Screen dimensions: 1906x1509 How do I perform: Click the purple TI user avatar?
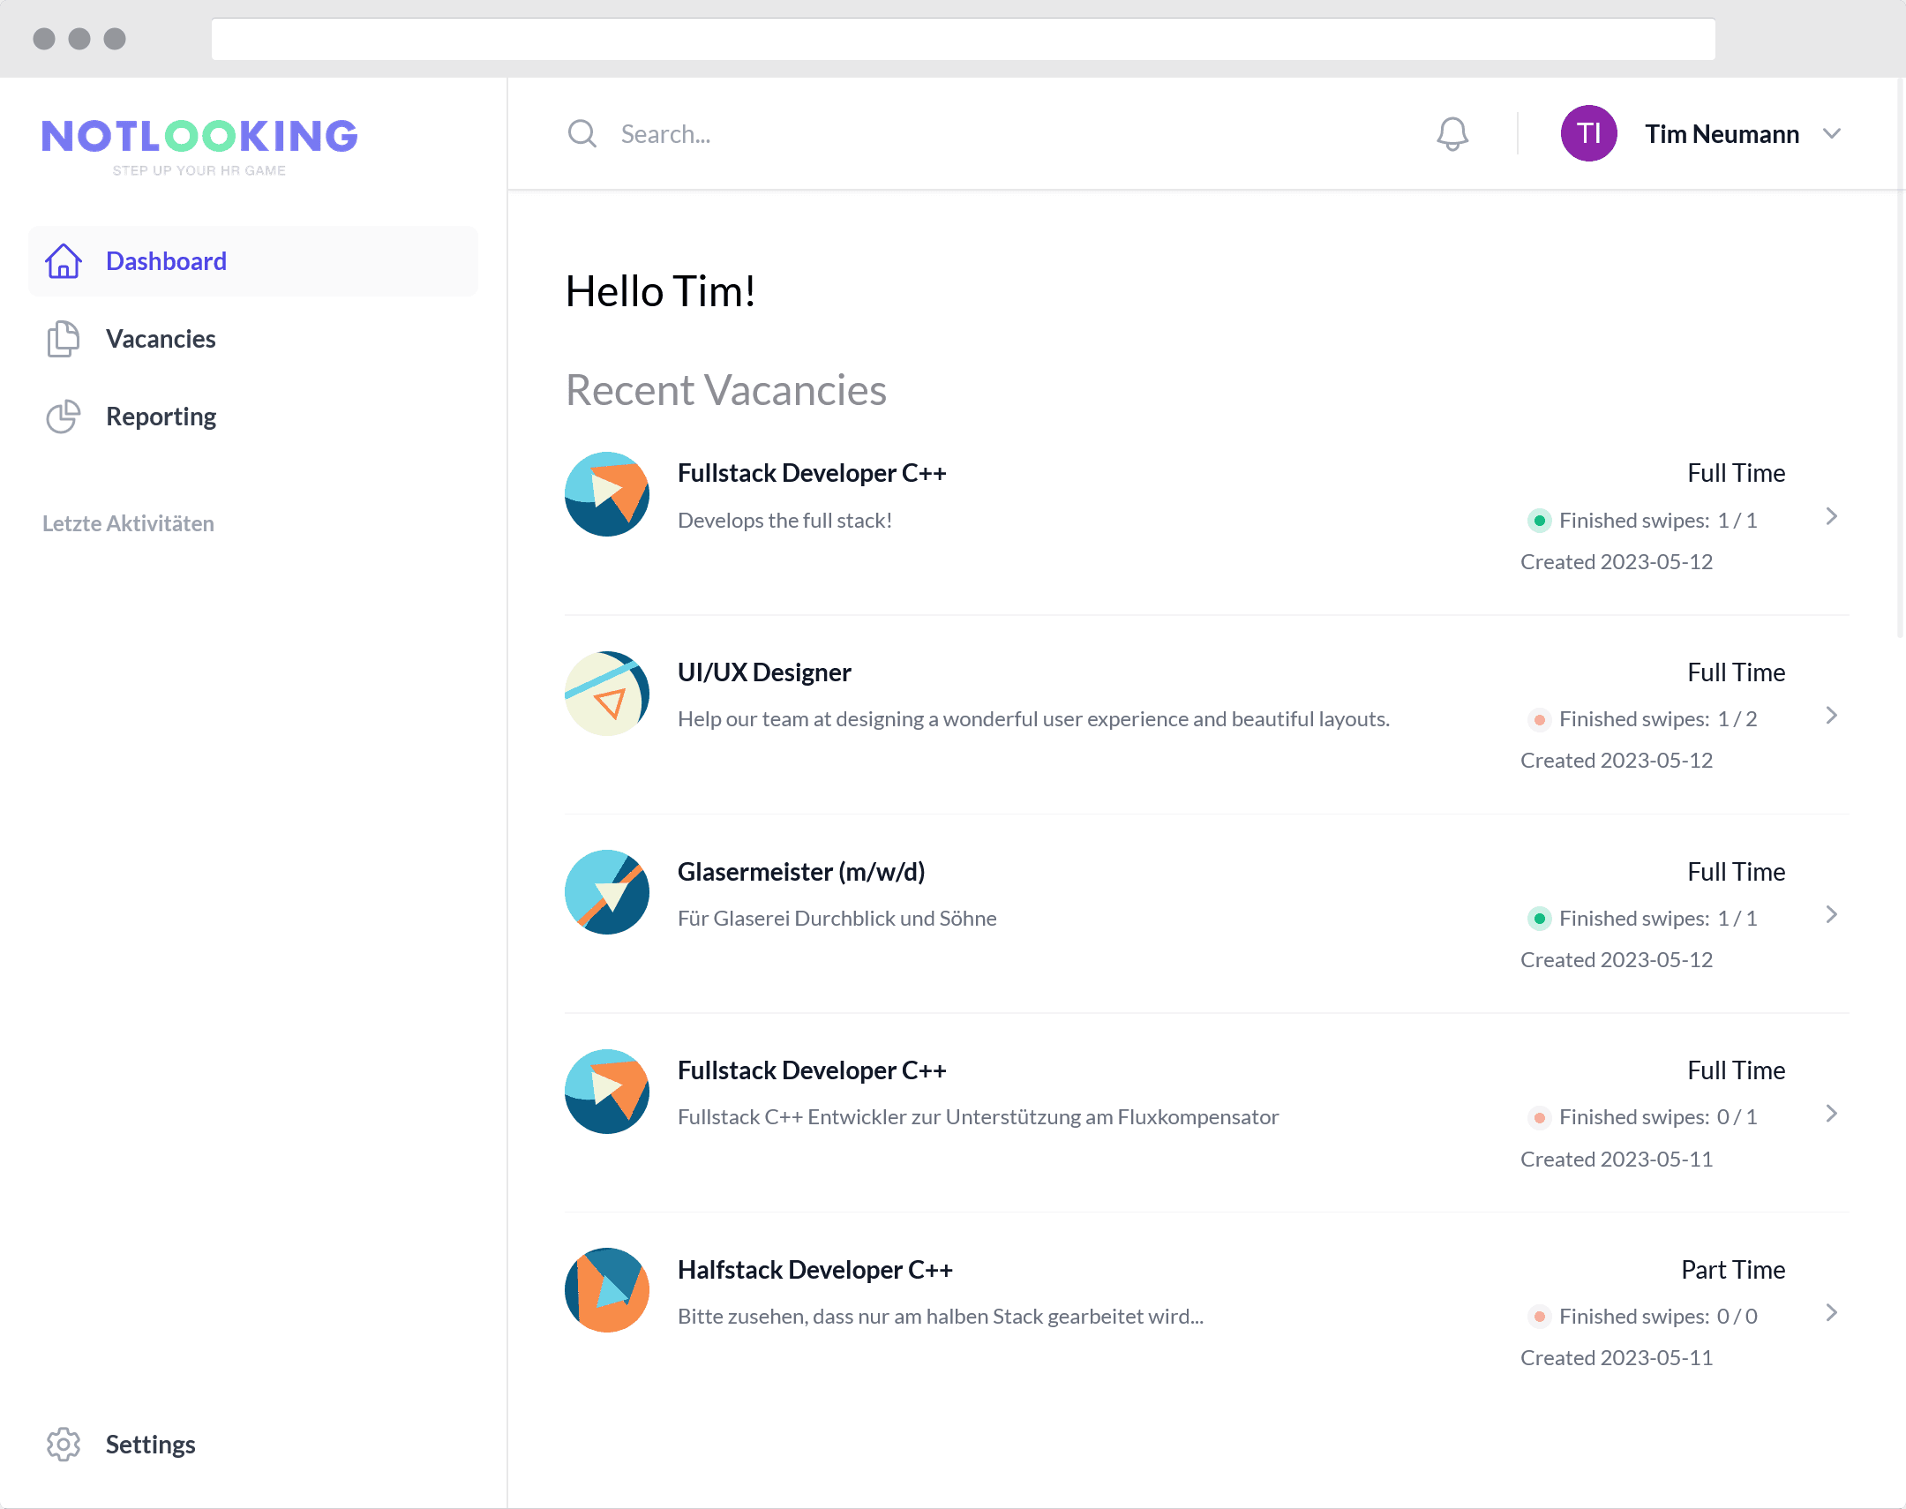click(x=1588, y=134)
